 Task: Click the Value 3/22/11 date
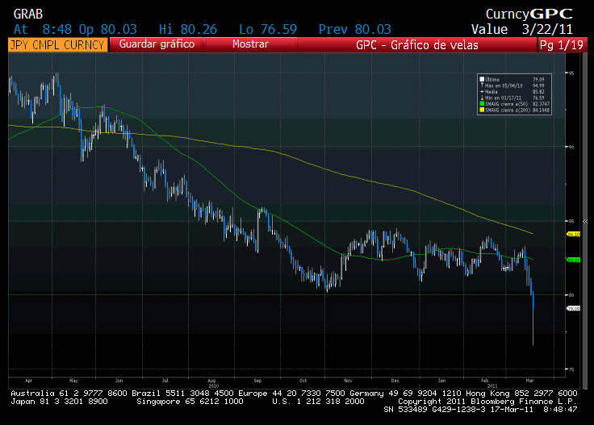521,29
